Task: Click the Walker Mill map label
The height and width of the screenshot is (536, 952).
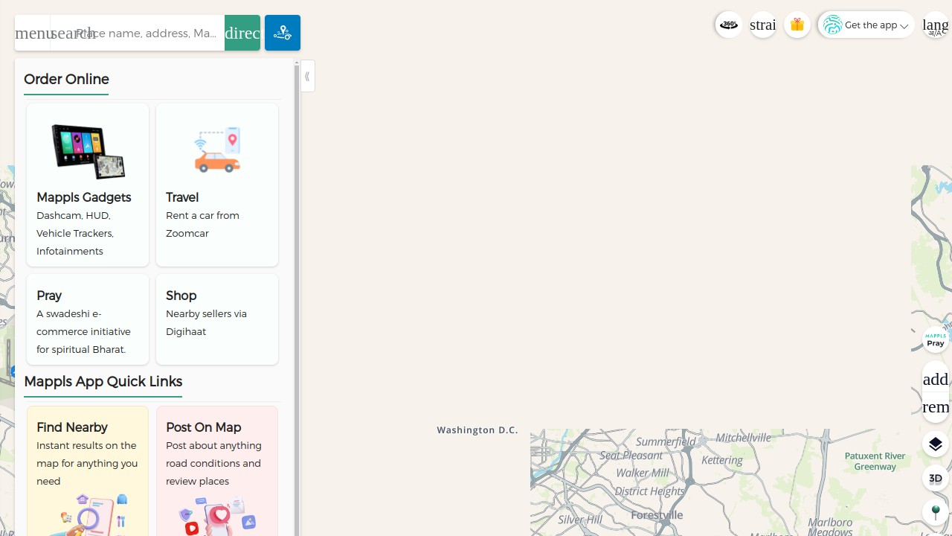Action: click(642, 473)
